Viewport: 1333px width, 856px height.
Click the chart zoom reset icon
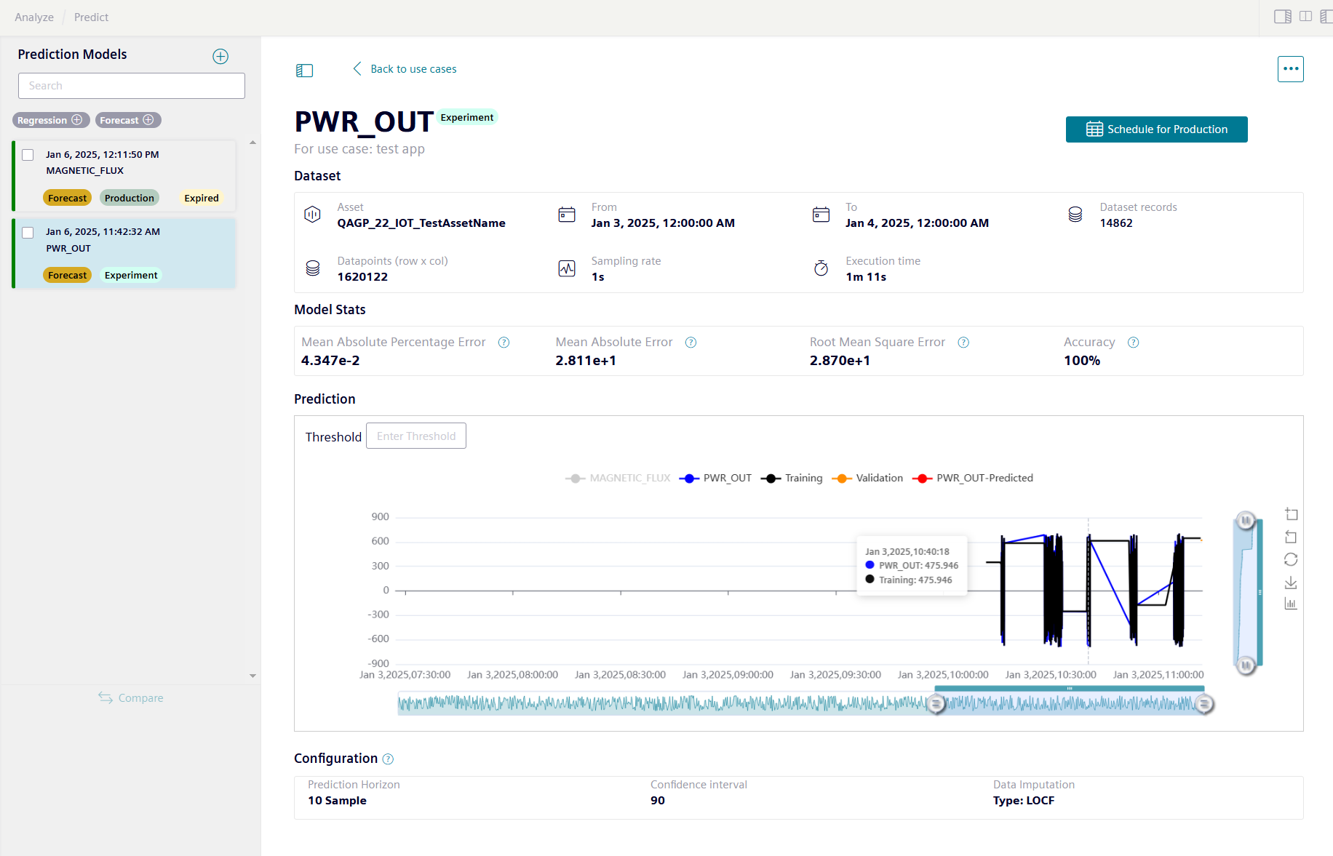click(1291, 537)
